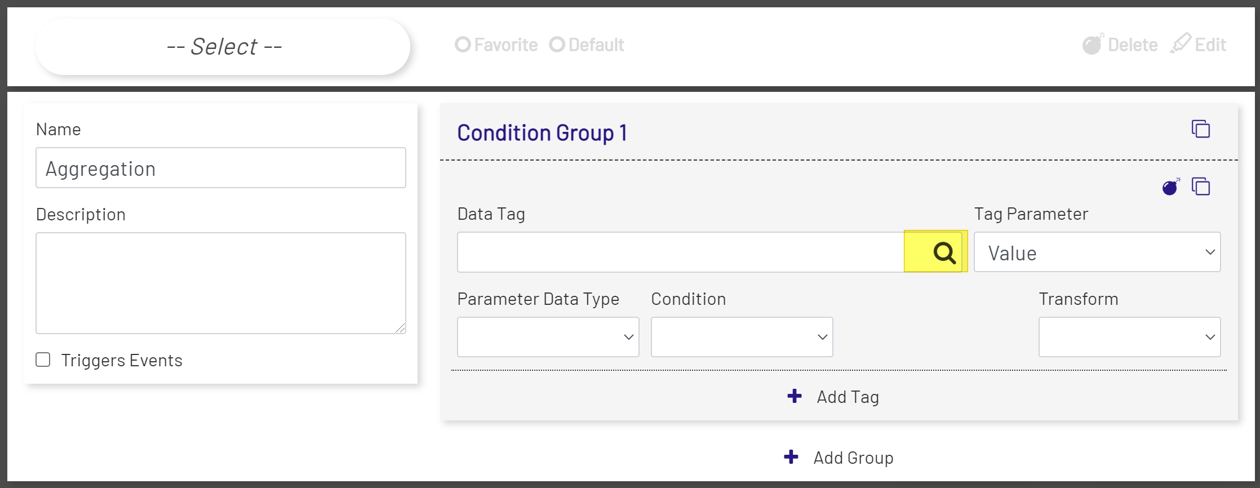Expand the Parameter Data Type dropdown

547,337
